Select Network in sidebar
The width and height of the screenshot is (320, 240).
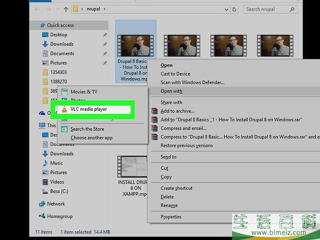pyautogui.click(x=56, y=204)
